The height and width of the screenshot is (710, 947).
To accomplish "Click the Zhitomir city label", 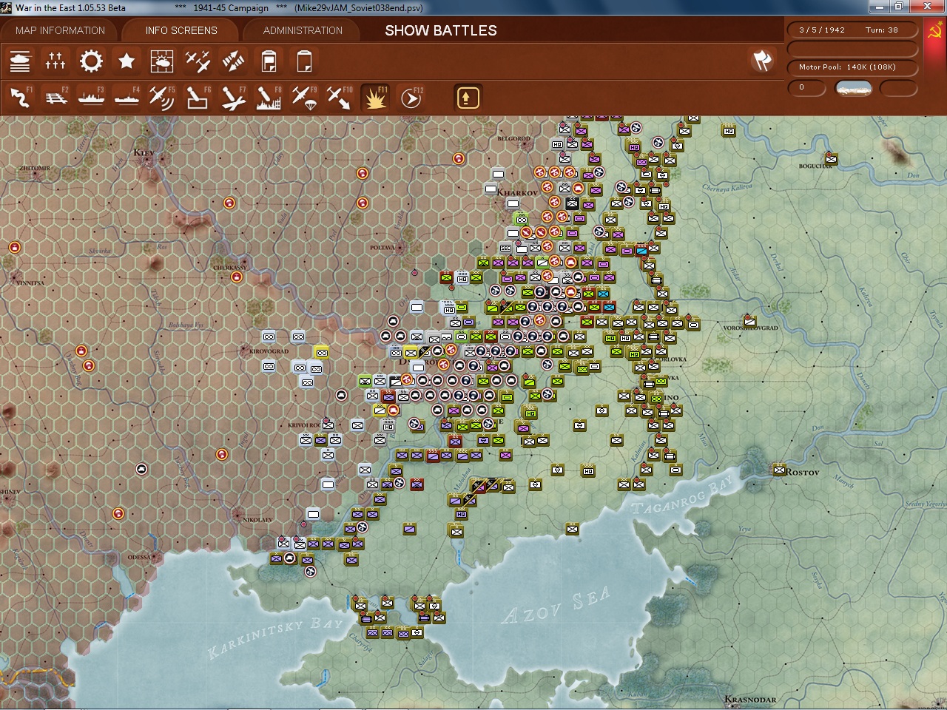I will [36, 168].
